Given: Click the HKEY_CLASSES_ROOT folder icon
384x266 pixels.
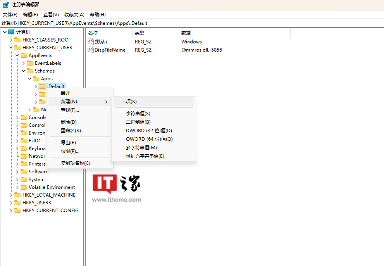Looking at the screenshot, I should click(x=17, y=40).
